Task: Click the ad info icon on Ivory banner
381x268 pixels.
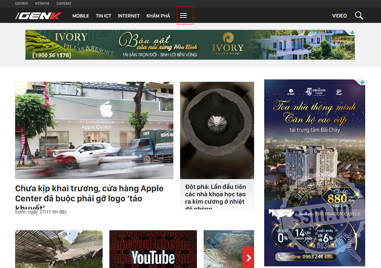Action: tap(352, 33)
